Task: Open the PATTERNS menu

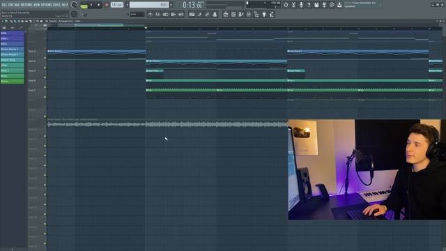Action: pyautogui.click(x=26, y=5)
